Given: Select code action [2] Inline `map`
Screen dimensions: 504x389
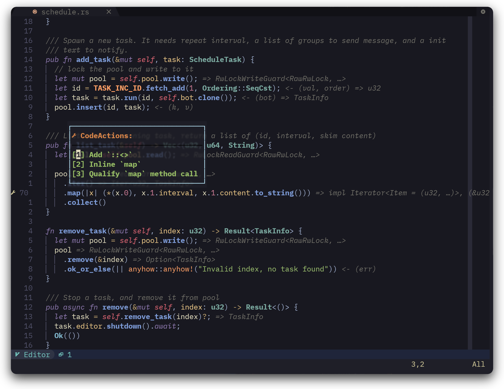Looking at the screenshot, I should (x=106, y=164).
